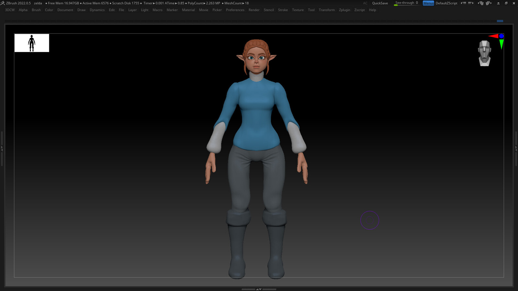Click the hide-to-tray minimize icon
518x291 pixels.
tap(498, 3)
